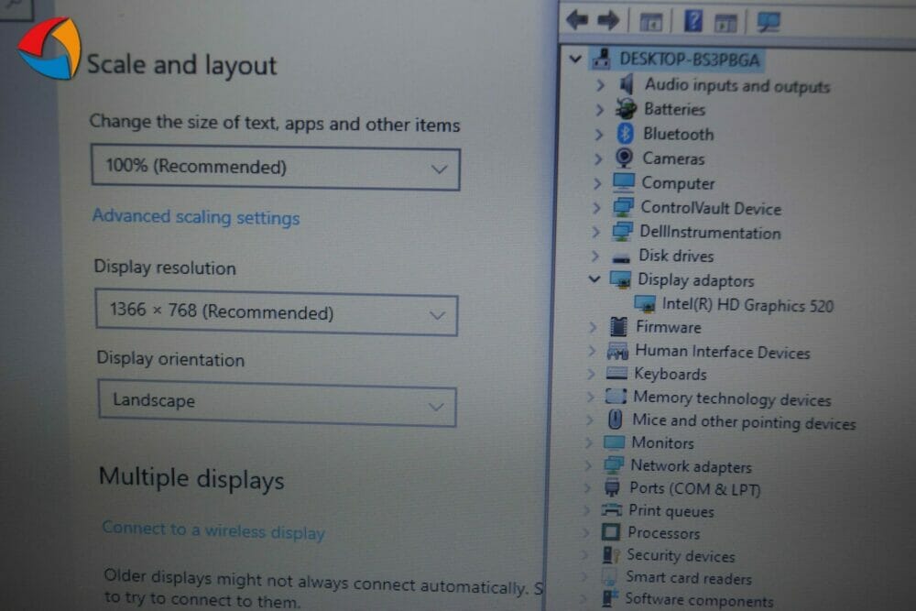The height and width of the screenshot is (611, 916).
Task: Click the Processors icon
Action: click(x=610, y=531)
